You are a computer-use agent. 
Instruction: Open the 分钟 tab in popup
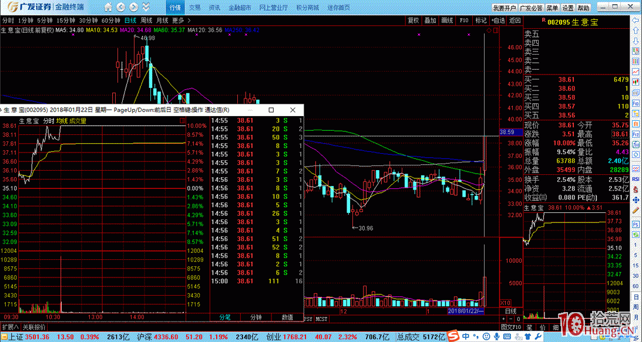pyautogui.click(x=256, y=317)
